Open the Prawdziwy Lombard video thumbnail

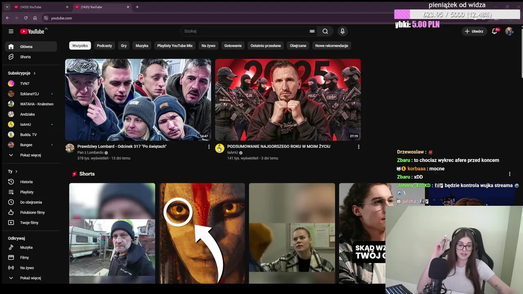[x=138, y=100]
